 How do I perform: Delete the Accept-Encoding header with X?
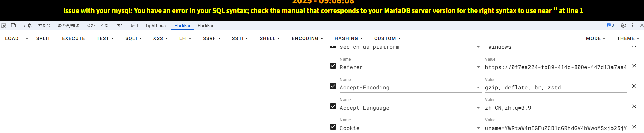coord(634,86)
